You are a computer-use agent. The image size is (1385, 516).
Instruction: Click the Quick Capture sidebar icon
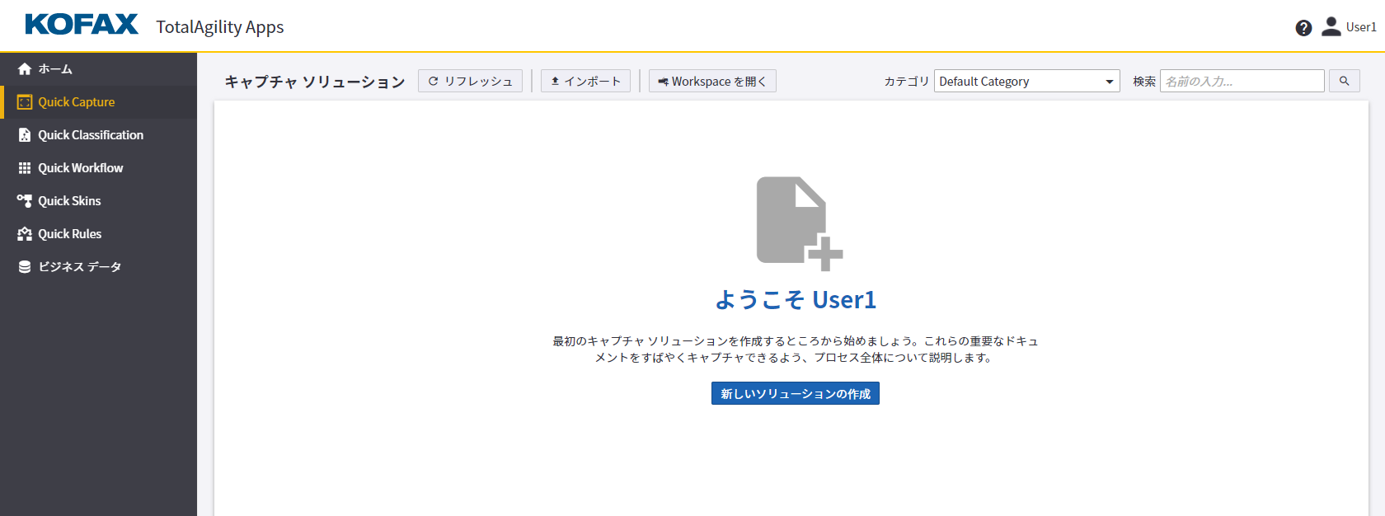[25, 102]
